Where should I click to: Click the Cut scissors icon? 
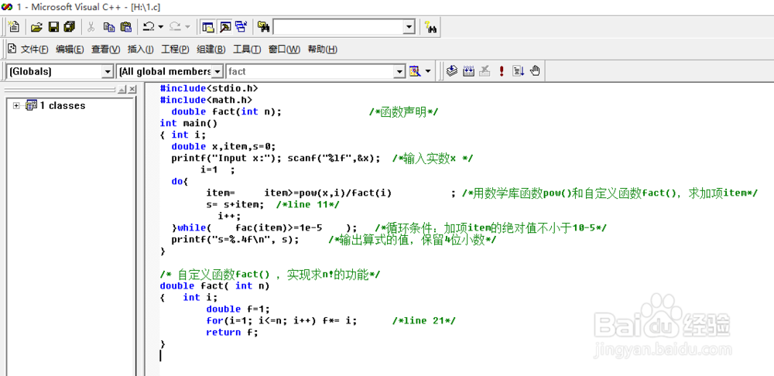coord(91,27)
